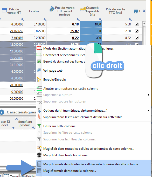
Task: Select Voir page web
Action: tap(94, 71)
